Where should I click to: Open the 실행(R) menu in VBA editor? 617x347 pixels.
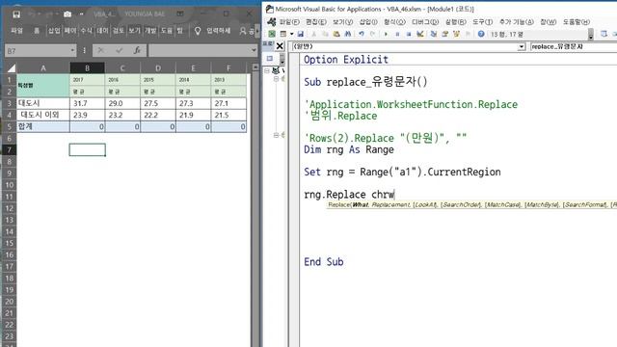click(x=456, y=22)
